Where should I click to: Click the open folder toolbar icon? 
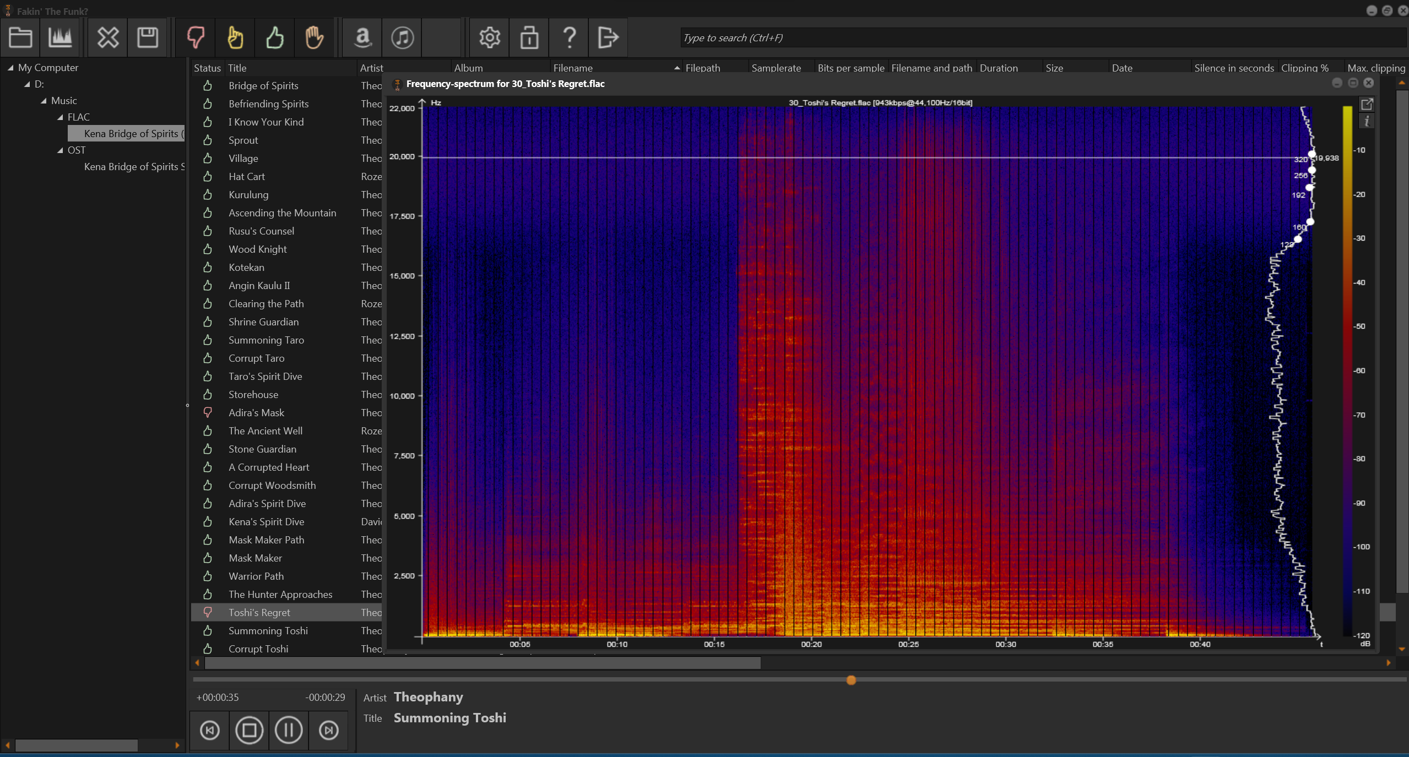(x=20, y=37)
